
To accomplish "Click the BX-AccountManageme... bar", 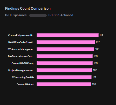I will (x=65, y=49).
